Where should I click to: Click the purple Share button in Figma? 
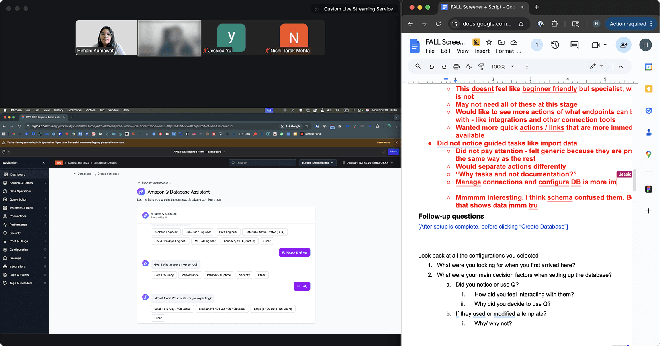(x=394, y=152)
